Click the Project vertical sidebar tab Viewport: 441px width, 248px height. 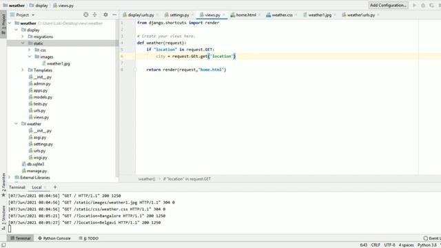tap(3, 24)
